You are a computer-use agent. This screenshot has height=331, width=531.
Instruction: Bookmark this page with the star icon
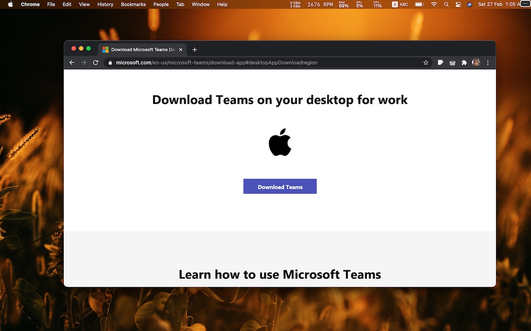coord(426,63)
